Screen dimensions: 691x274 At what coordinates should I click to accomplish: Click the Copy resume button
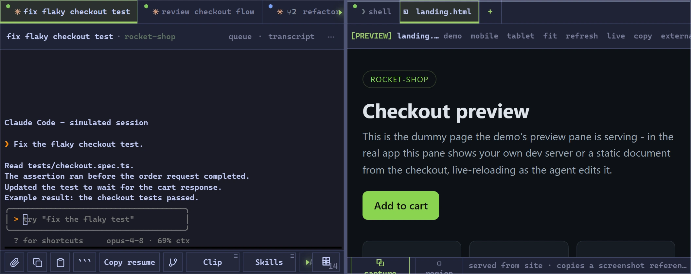pyautogui.click(x=130, y=262)
